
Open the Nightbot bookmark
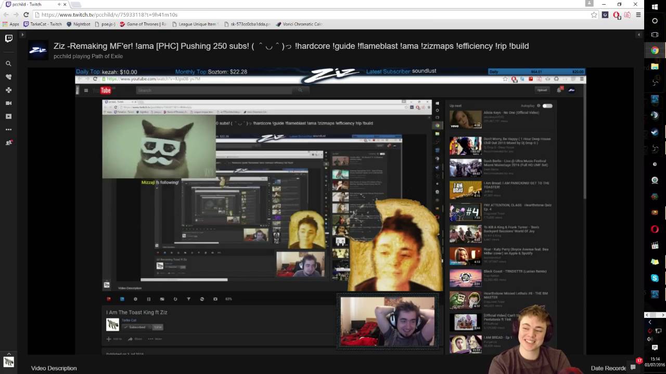coord(79,24)
